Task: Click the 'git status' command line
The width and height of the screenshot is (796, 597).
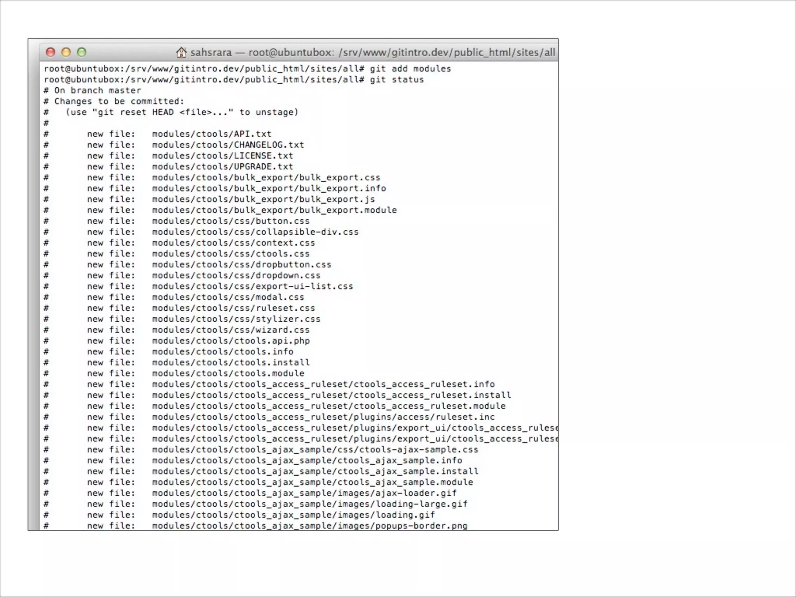Action: tap(234, 80)
